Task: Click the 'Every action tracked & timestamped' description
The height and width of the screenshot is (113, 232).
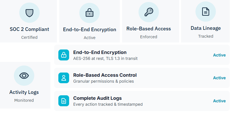Action: 108,104
